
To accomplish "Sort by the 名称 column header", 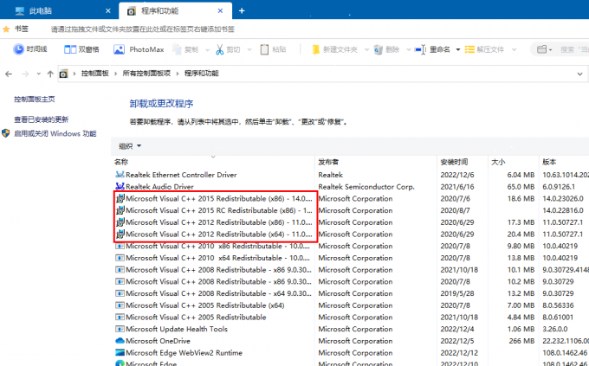I will 213,162.
